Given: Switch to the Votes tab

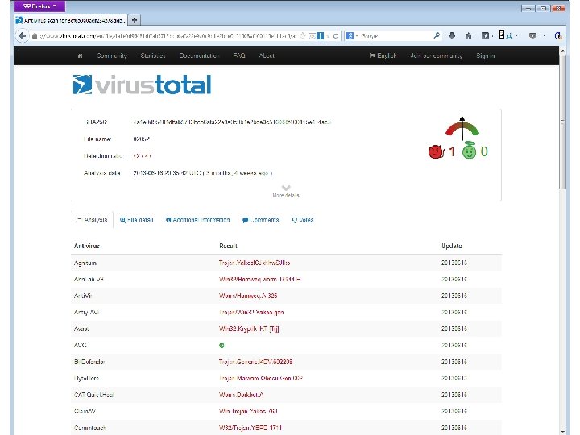Looking at the screenshot, I should (303, 220).
